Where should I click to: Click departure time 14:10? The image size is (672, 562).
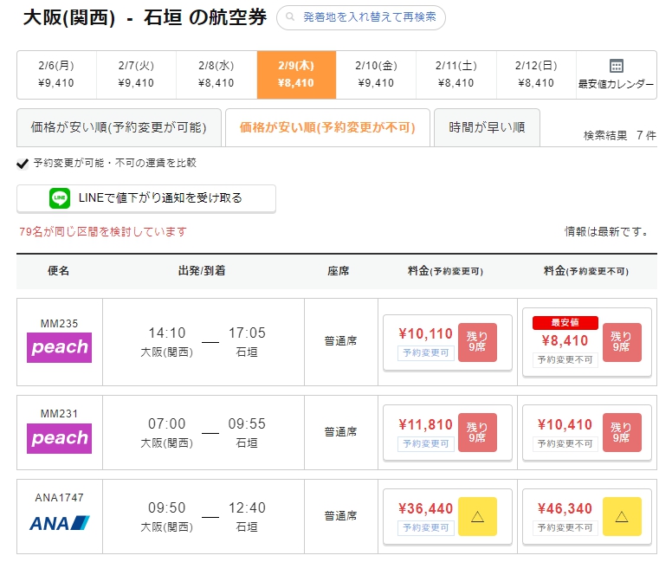pyautogui.click(x=167, y=333)
